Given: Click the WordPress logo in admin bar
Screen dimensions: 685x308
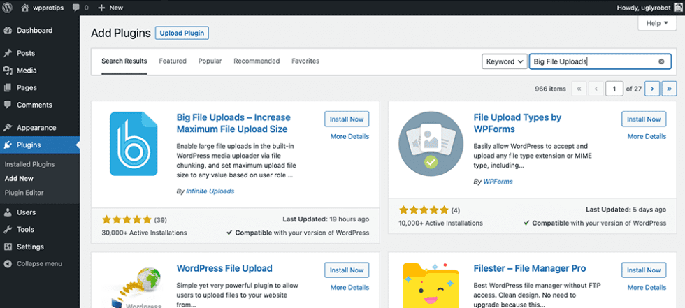Looking at the screenshot, I should [8, 8].
